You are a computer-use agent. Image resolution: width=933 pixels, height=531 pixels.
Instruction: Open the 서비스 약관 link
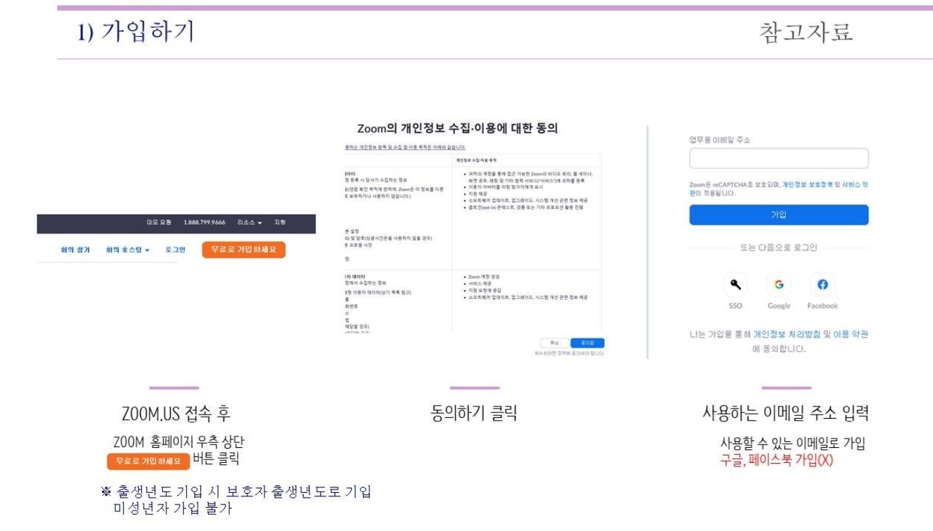coord(855,184)
